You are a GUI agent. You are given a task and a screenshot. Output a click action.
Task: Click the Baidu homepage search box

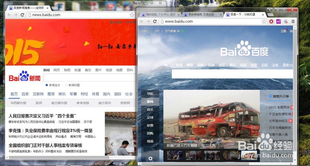point(232,74)
